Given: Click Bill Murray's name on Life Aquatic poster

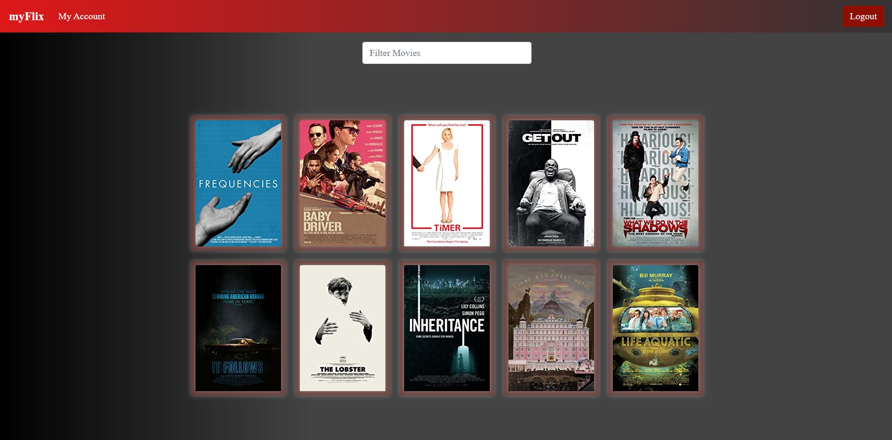Looking at the screenshot, I should [x=656, y=275].
